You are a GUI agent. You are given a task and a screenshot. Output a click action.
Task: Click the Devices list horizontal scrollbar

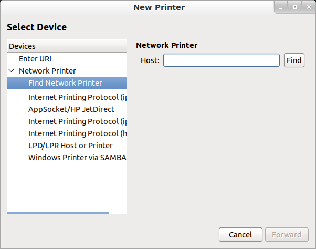point(58,213)
